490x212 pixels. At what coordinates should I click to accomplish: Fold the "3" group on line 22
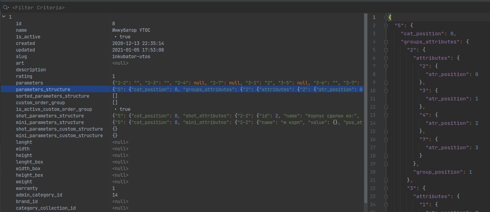tap(386, 188)
